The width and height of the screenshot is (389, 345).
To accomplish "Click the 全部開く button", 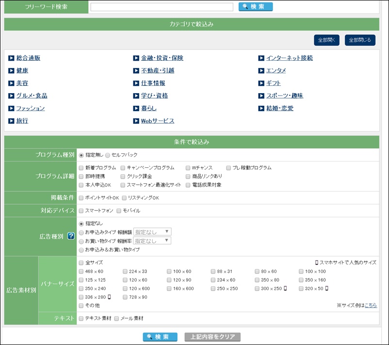I will tap(327, 40).
